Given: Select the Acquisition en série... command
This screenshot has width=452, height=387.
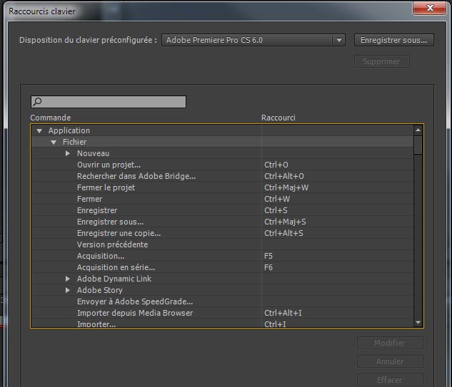Looking at the screenshot, I should [x=116, y=267].
